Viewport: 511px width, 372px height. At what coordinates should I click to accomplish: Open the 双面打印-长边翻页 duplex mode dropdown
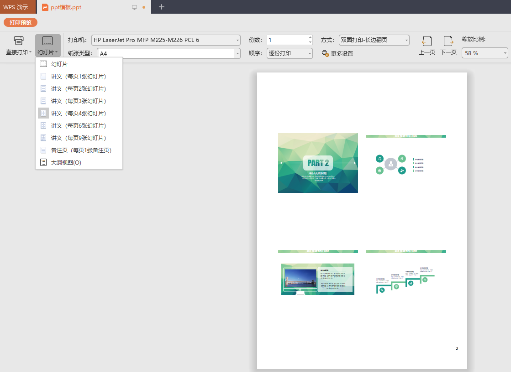coord(406,40)
